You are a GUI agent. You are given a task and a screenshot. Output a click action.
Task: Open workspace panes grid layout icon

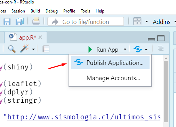point(137,21)
